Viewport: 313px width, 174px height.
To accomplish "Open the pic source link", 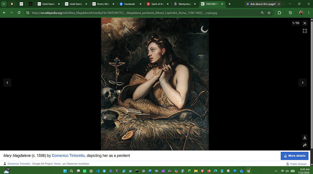I will [x=64, y=164].
